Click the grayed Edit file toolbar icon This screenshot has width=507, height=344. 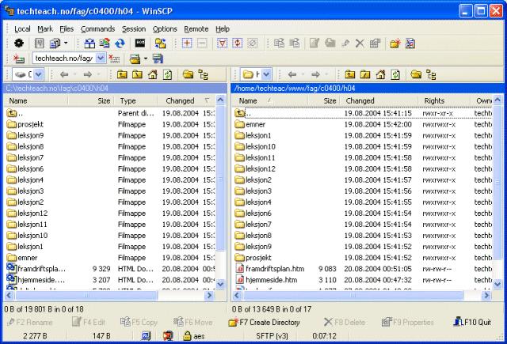click(314, 43)
